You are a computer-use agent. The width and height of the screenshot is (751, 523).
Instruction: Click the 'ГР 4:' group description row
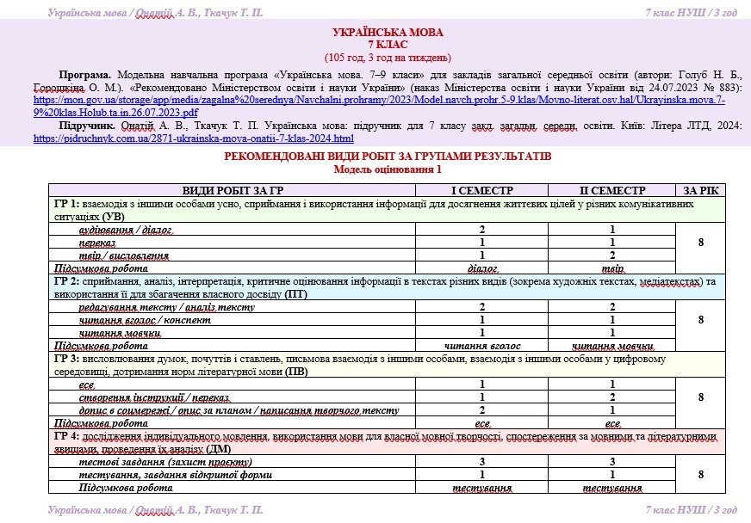pyautogui.click(x=387, y=443)
